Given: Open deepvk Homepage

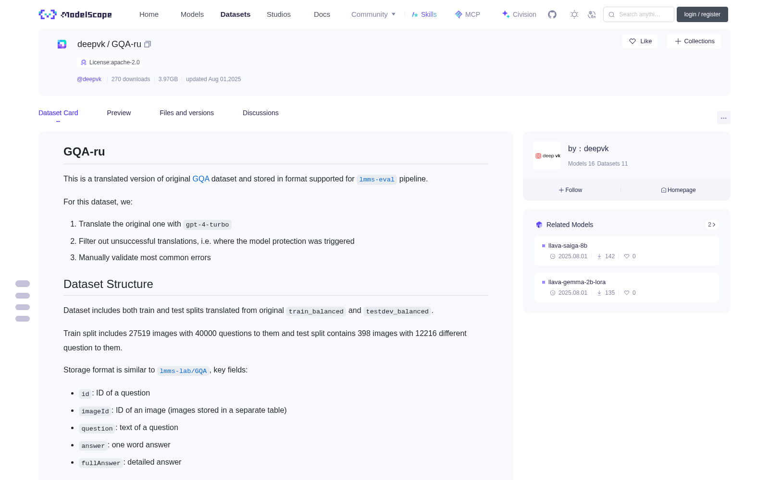Looking at the screenshot, I should (678, 190).
